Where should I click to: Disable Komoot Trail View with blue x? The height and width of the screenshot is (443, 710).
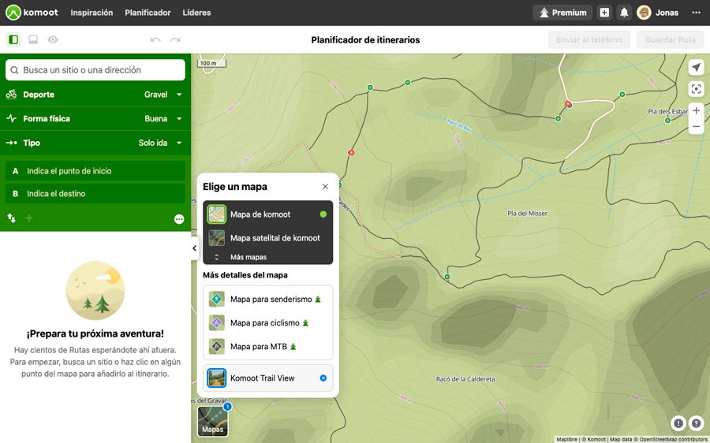323,378
